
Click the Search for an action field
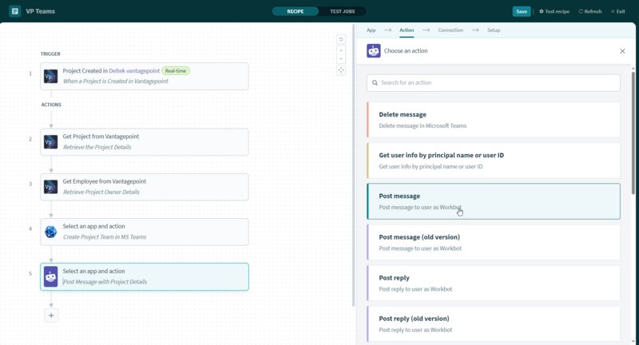pyautogui.click(x=493, y=83)
